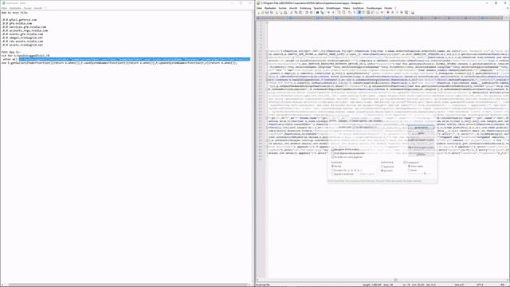Click the 'Weitersuchen' button in Find dialog
510x287 pixels.
tap(421, 128)
